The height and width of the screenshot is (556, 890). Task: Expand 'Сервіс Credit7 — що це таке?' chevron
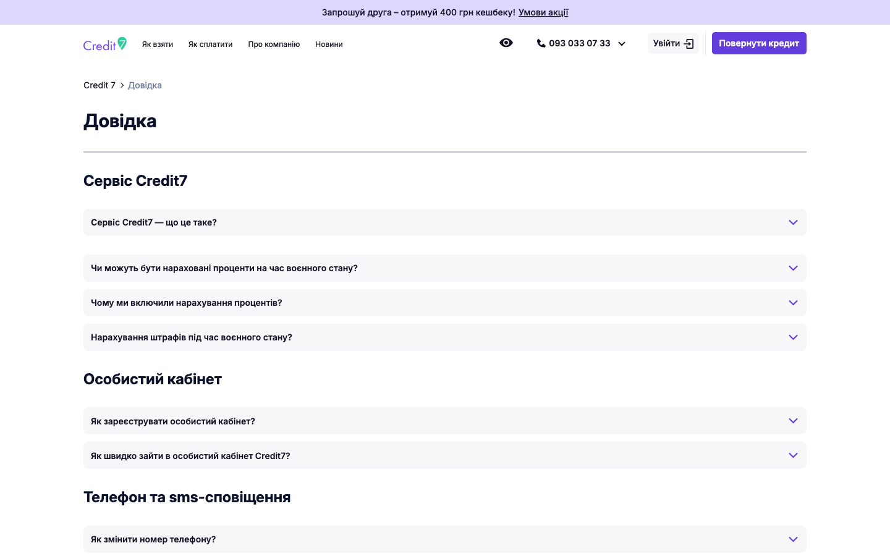[x=793, y=222]
